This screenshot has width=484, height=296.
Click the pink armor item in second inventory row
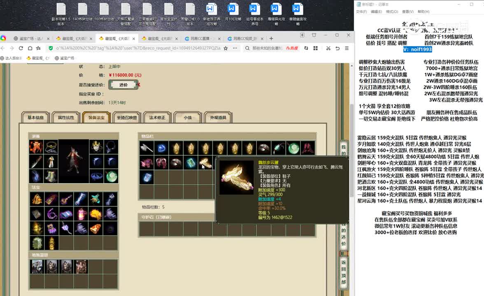click(147, 163)
